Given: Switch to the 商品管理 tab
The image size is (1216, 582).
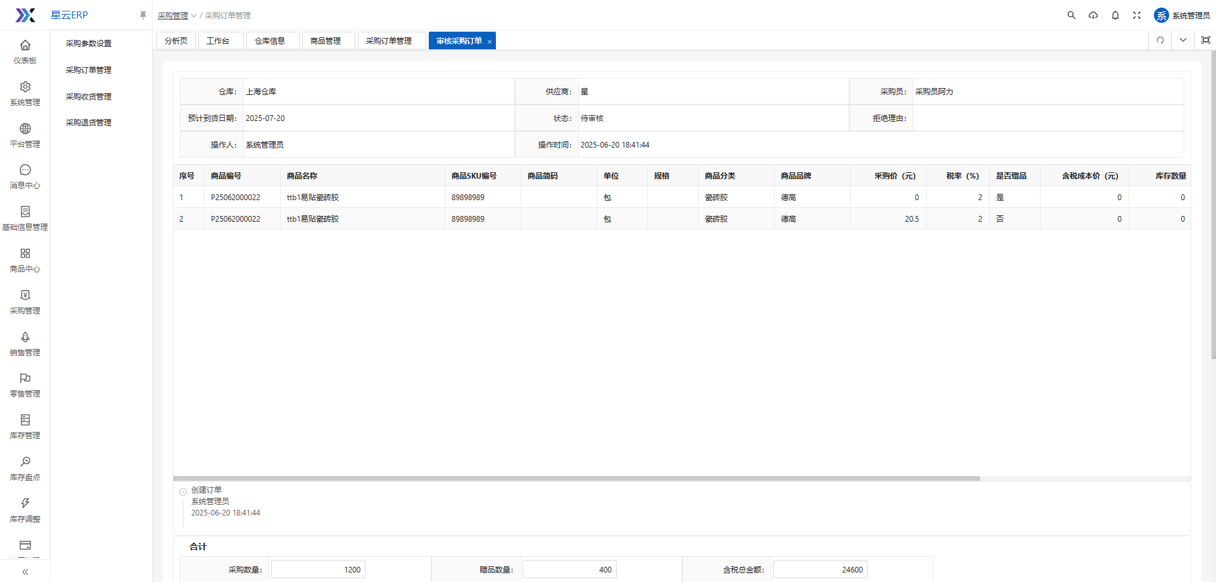Looking at the screenshot, I should 326,41.
